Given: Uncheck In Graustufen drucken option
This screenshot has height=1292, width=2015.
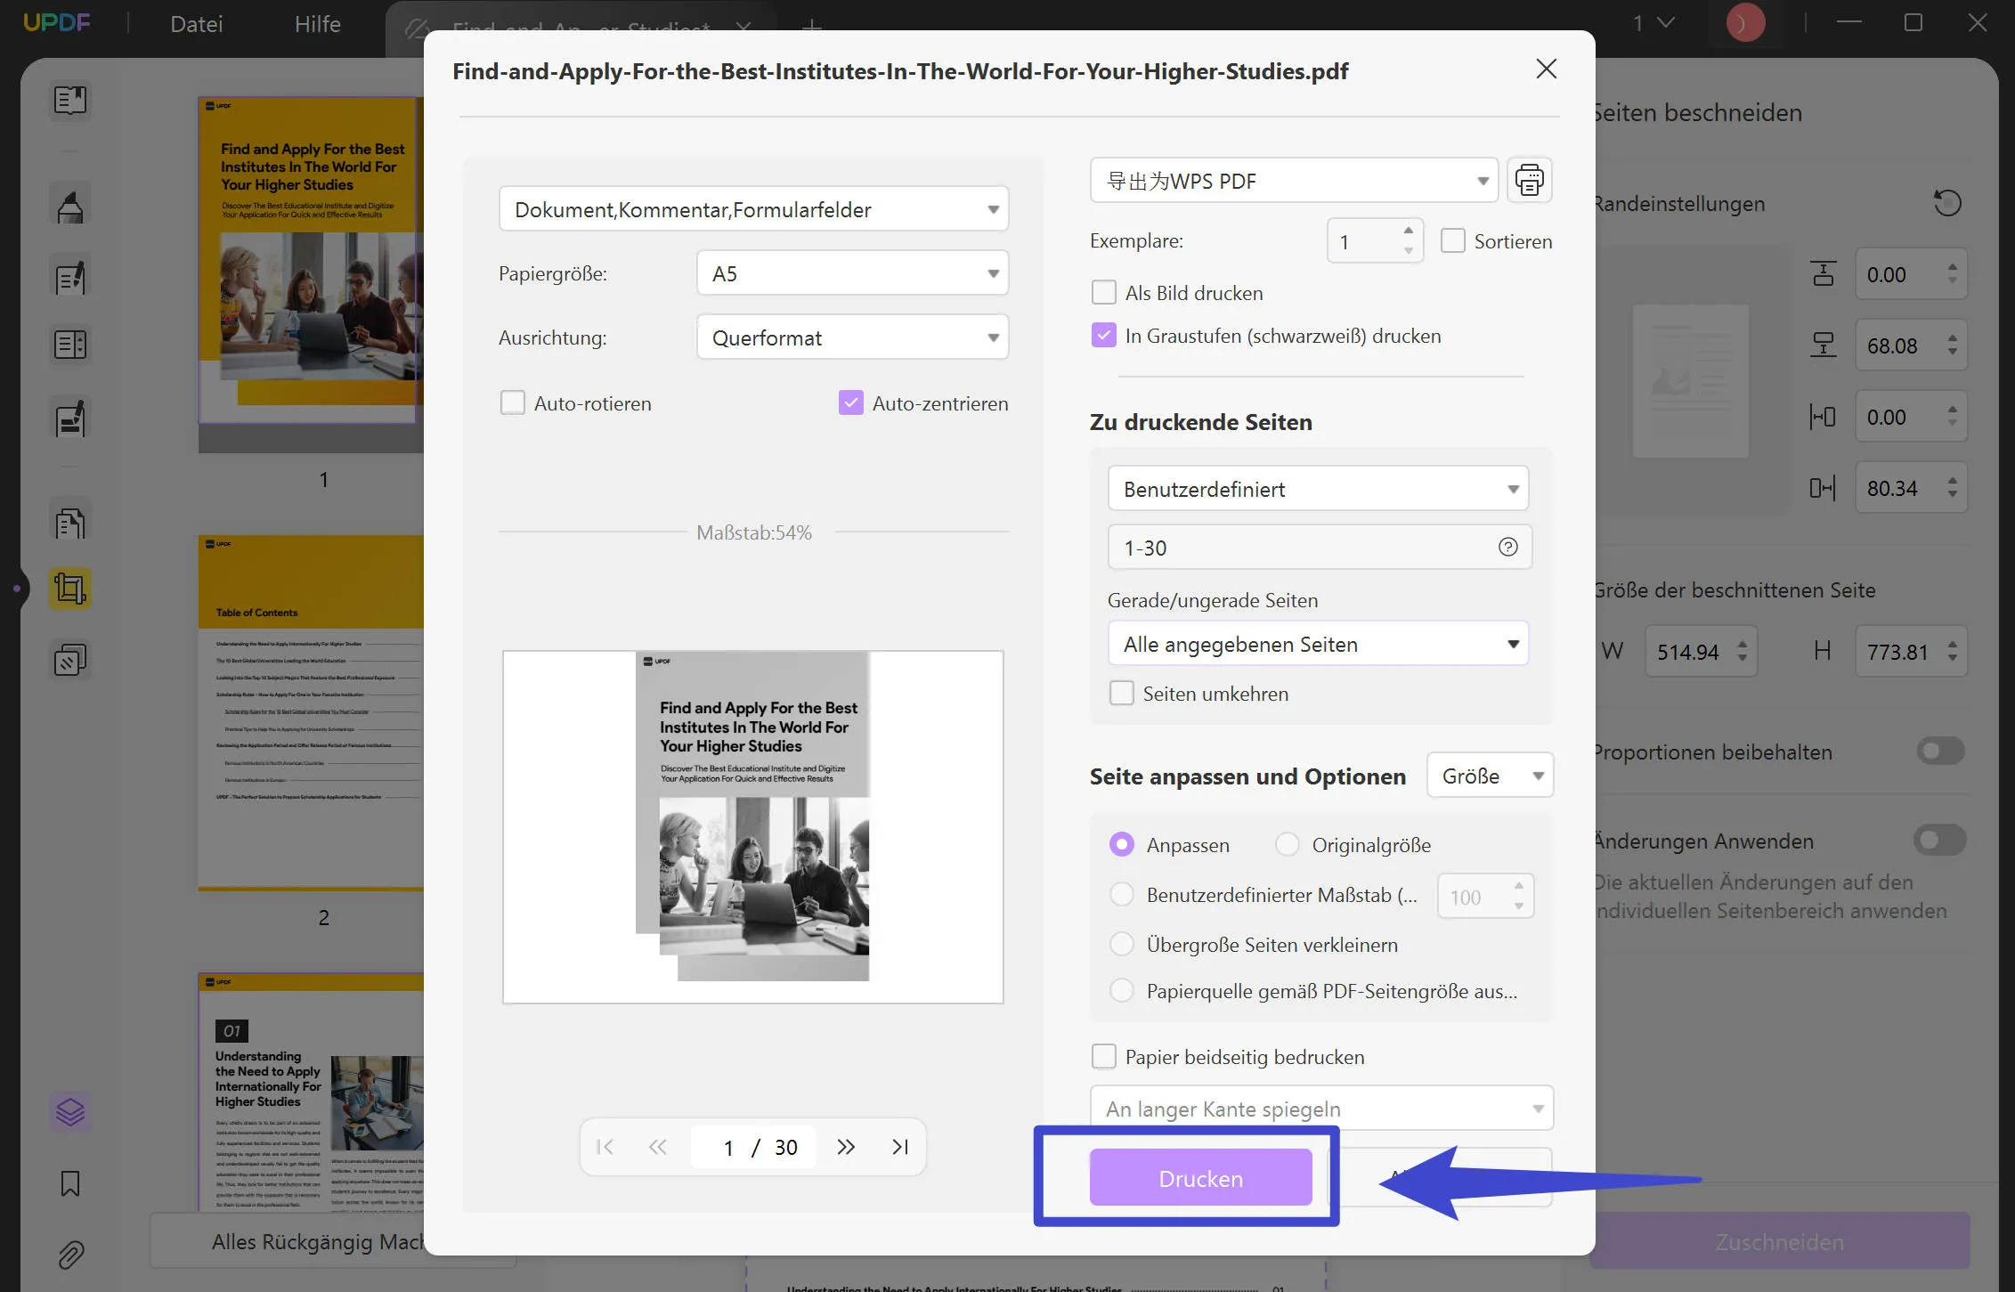Looking at the screenshot, I should 1103,336.
